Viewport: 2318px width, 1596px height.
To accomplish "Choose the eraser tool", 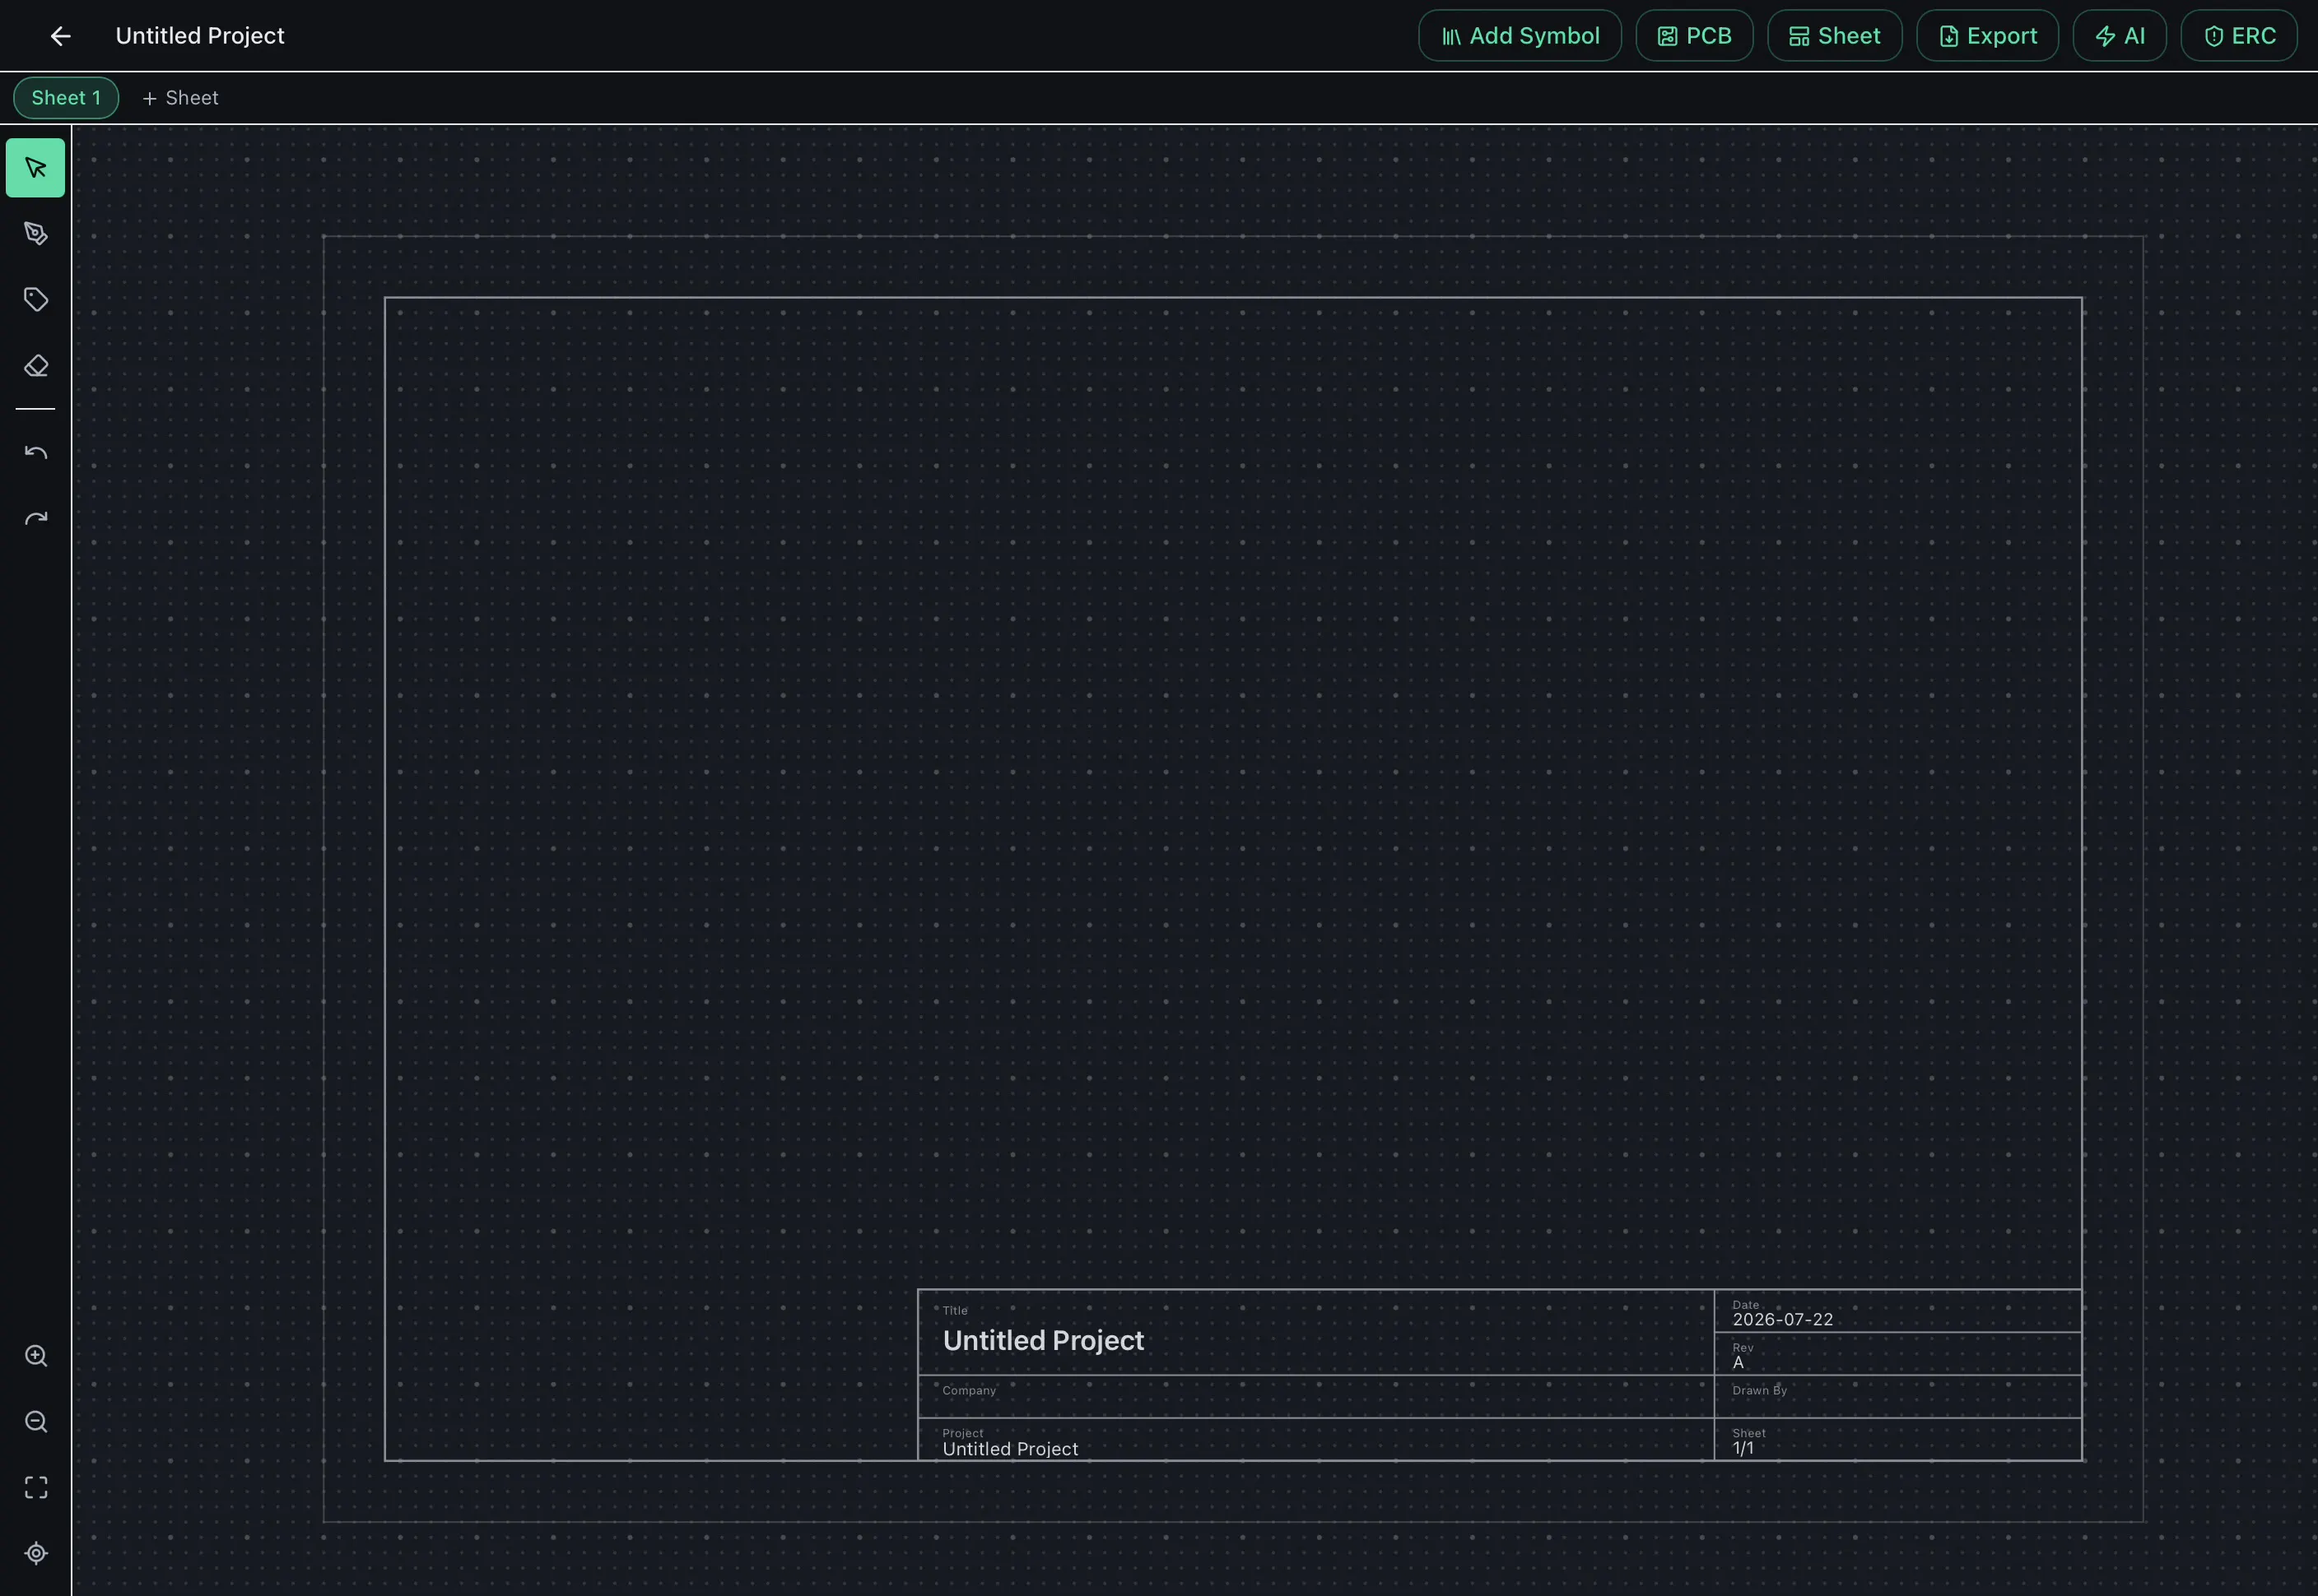I will pos(36,366).
